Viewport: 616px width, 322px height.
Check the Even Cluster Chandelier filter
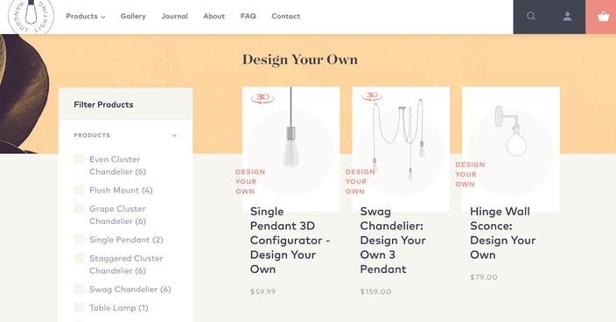pyautogui.click(x=79, y=159)
